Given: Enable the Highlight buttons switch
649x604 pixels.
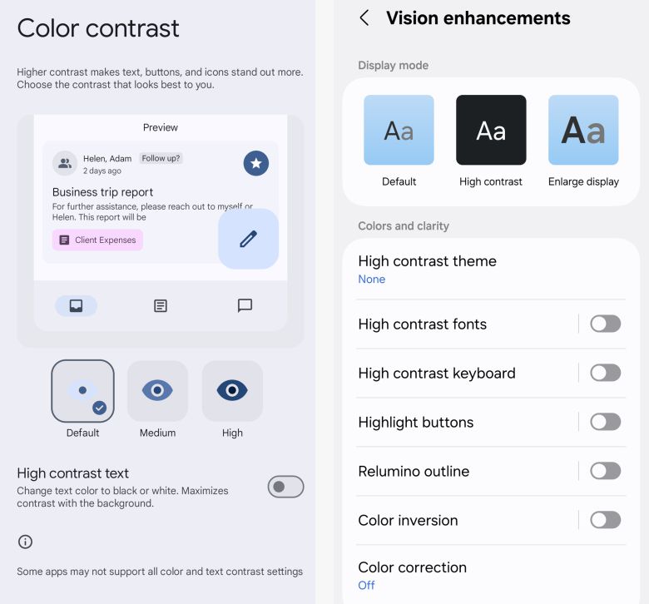Looking at the screenshot, I should [605, 422].
